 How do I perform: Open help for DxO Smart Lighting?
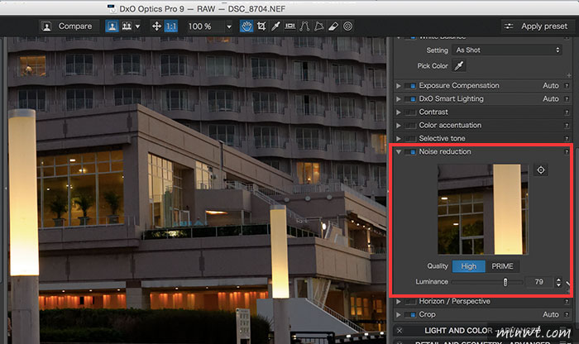(567, 99)
